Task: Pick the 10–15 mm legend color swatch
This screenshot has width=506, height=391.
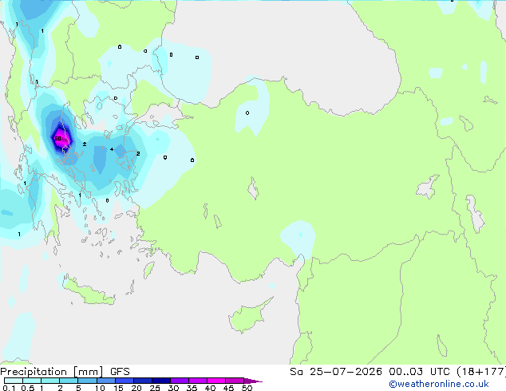Action: tap(106, 381)
